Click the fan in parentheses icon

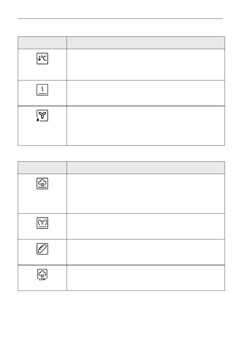coord(42,223)
